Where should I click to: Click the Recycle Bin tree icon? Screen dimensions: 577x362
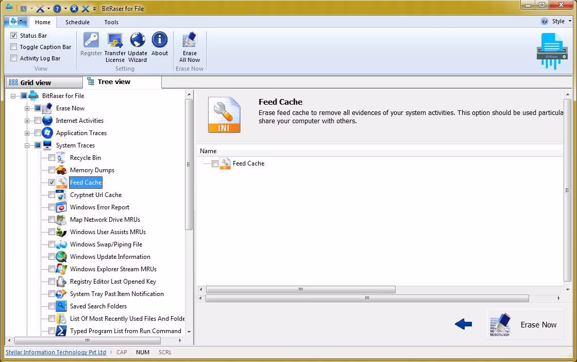[61, 158]
